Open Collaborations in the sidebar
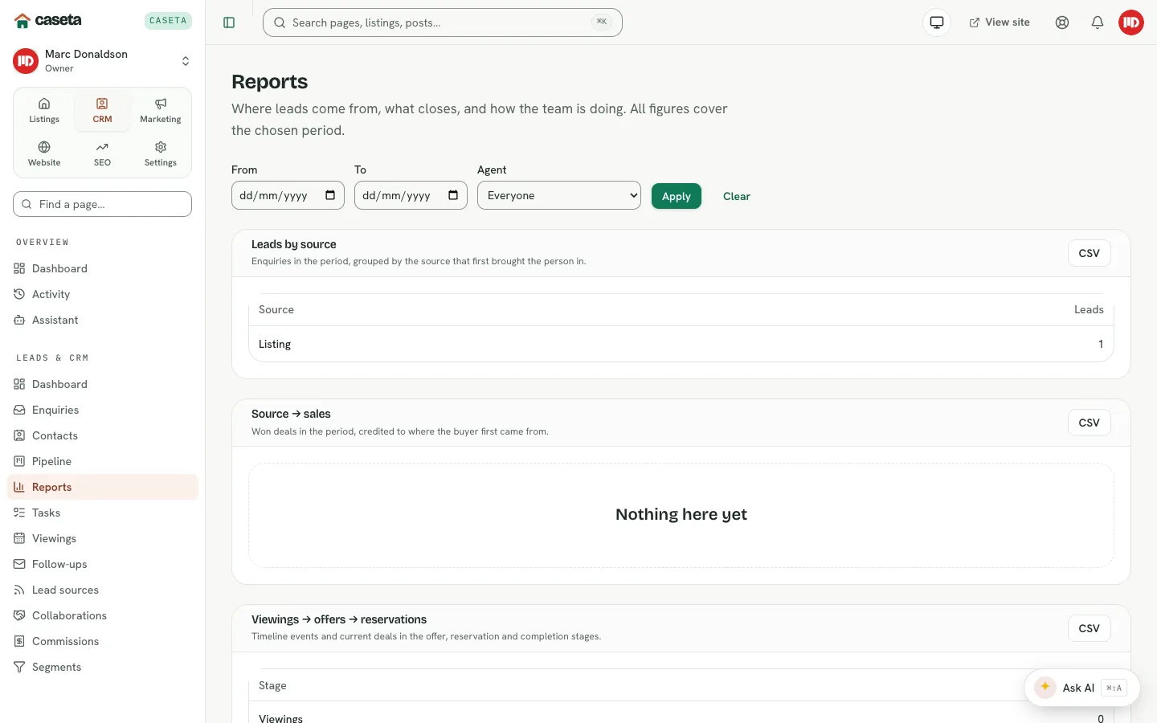The width and height of the screenshot is (1157, 723). pos(102,615)
